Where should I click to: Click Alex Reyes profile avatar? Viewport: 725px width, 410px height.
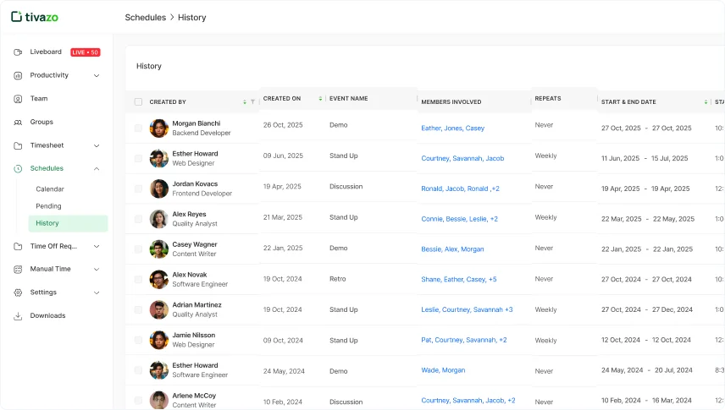click(158, 219)
